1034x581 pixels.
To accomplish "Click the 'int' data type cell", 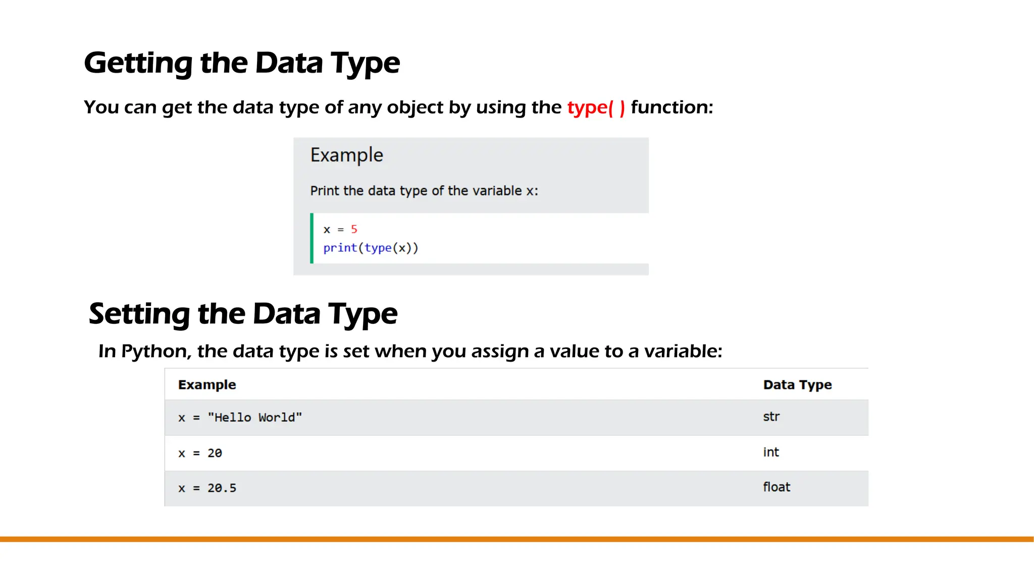I will (x=770, y=452).
